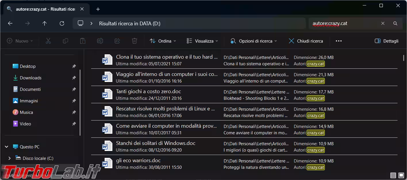407x180 pixels.
Task: Expand Disco locale (C:) tree node
Action: click(x=9, y=158)
